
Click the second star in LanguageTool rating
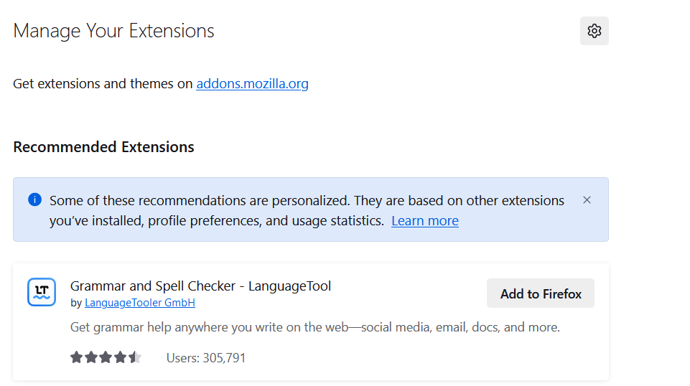91,357
